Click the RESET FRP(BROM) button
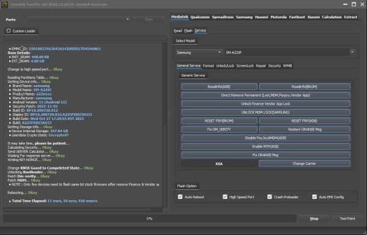 pyautogui.click(x=219, y=121)
